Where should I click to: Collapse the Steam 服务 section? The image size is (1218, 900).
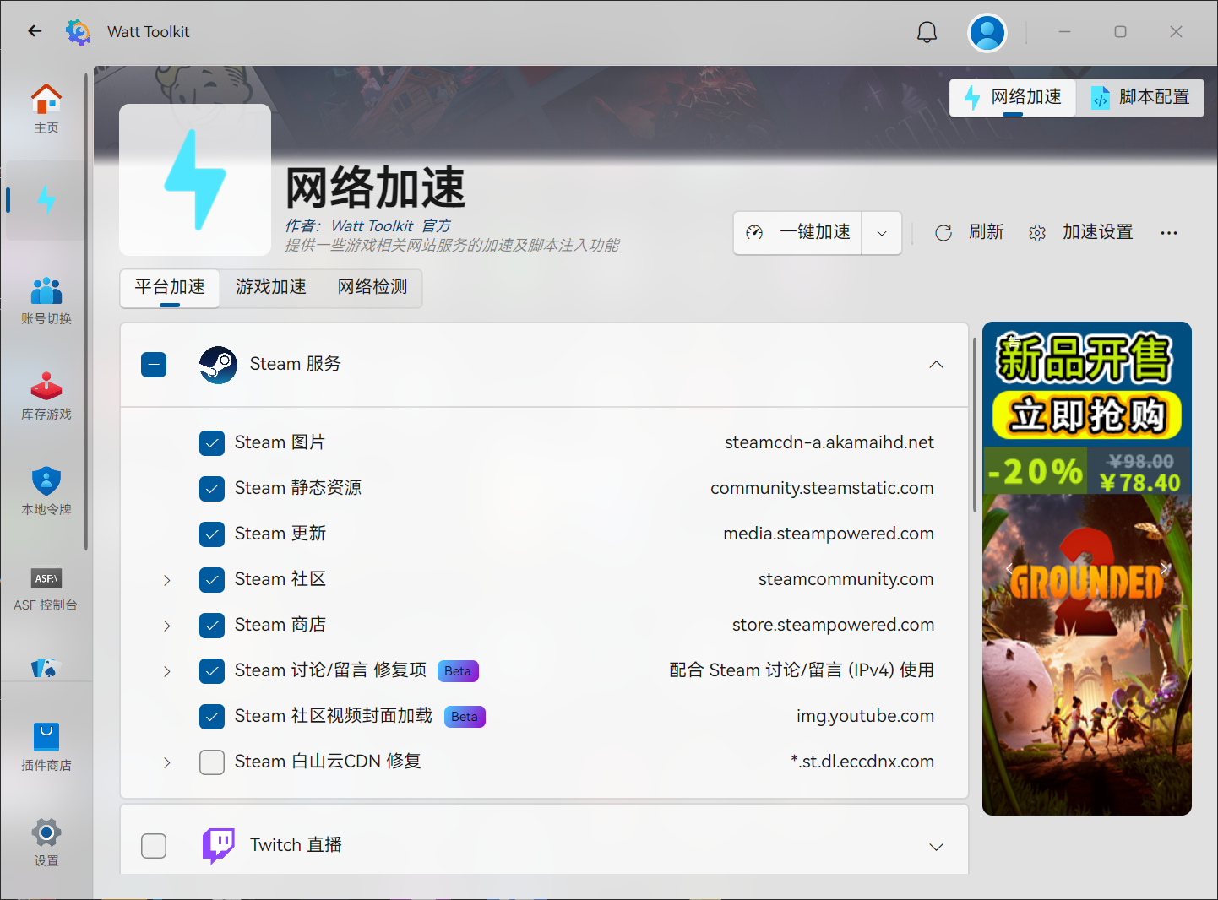(936, 365)
